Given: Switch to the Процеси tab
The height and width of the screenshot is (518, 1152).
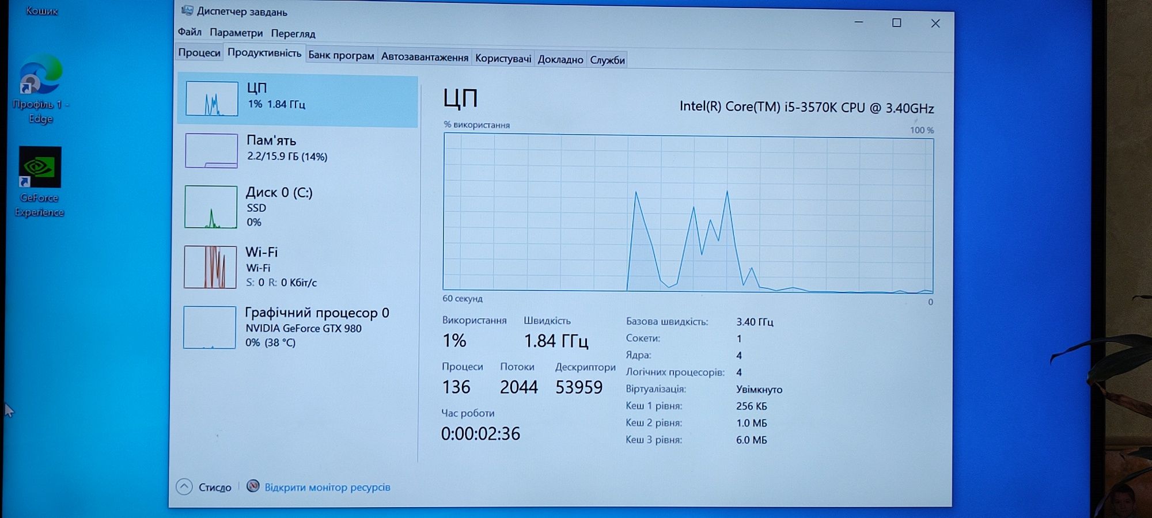Looking at the screenshot, I should [x=199, y=52].
